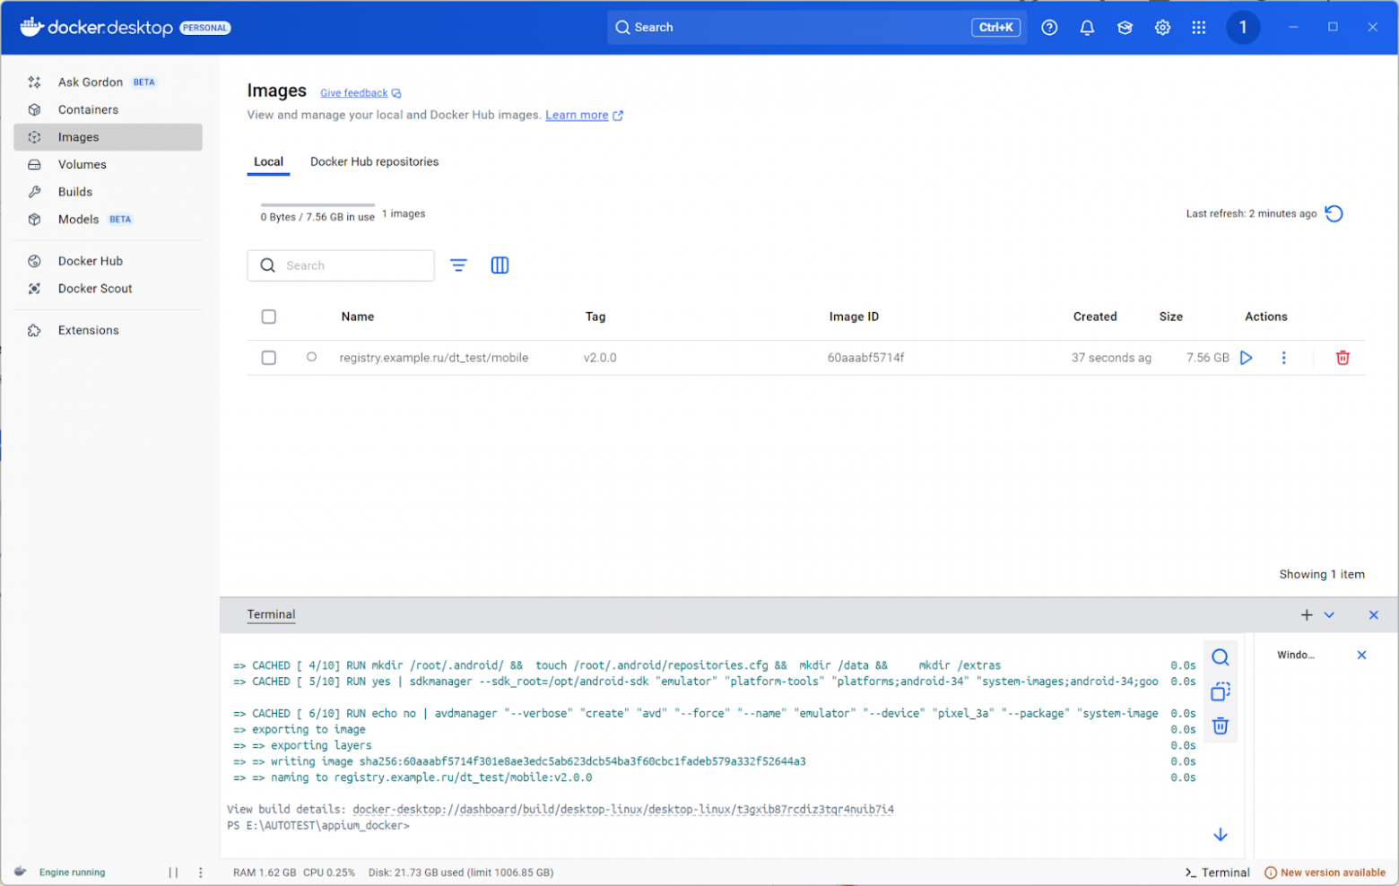This screenshot has height=886, width=1399.
Task: Sort images by Size column
Action: (x=1170, y=317)
